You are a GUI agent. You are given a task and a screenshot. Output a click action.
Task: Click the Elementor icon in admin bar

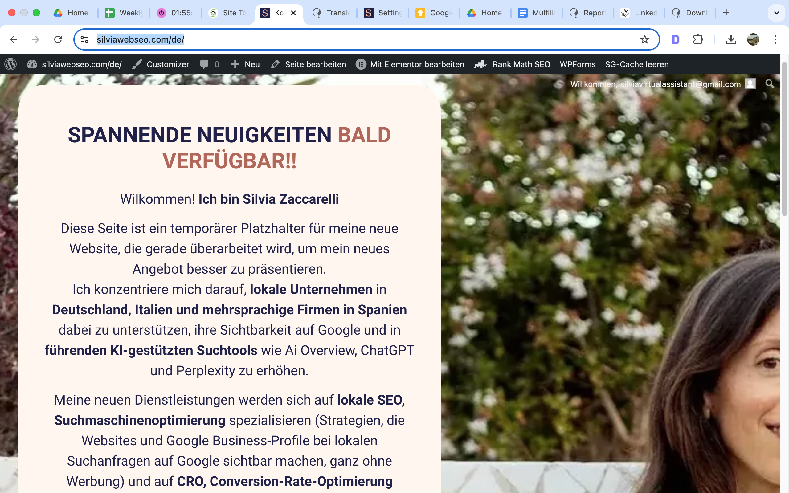361,64
